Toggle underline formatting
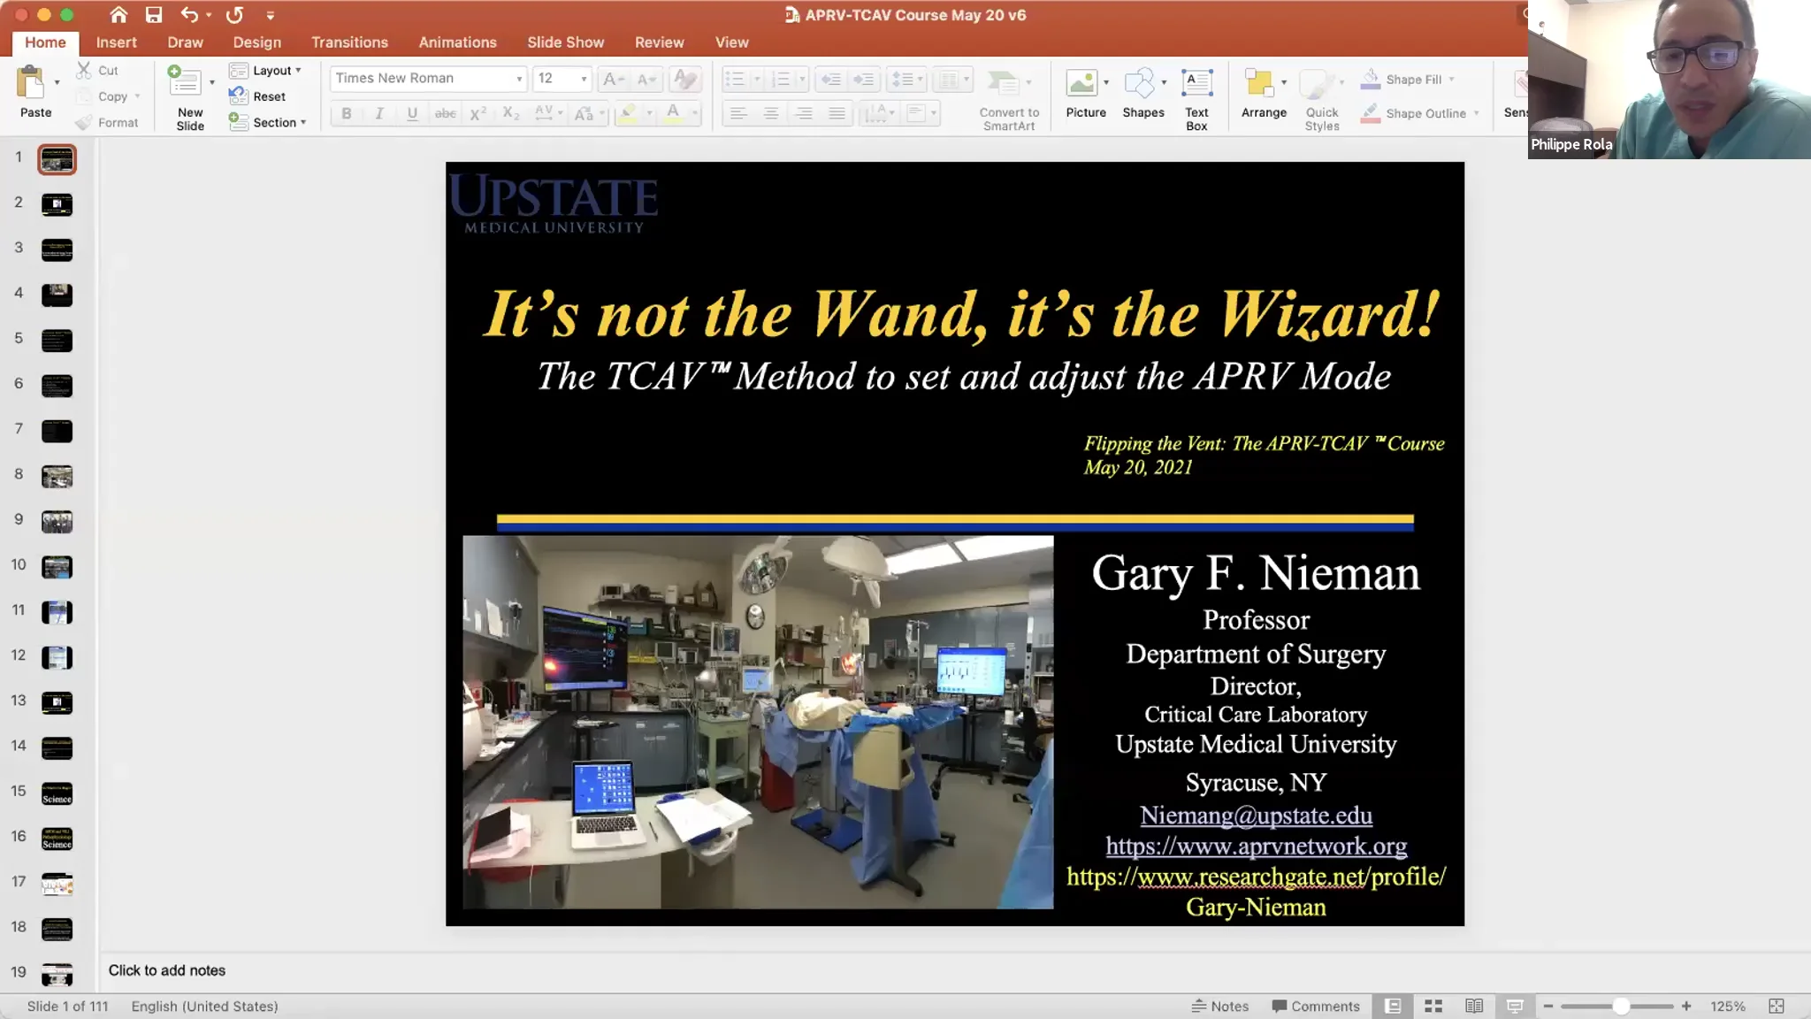Viewport: 1811px width, 1019px height. coord(412,113)
